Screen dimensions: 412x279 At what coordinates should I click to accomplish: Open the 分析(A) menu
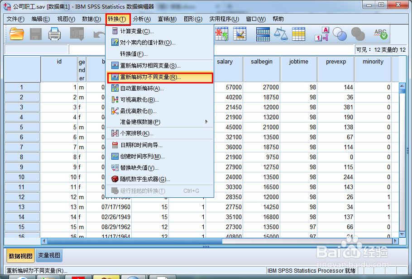tap(142, 19)
